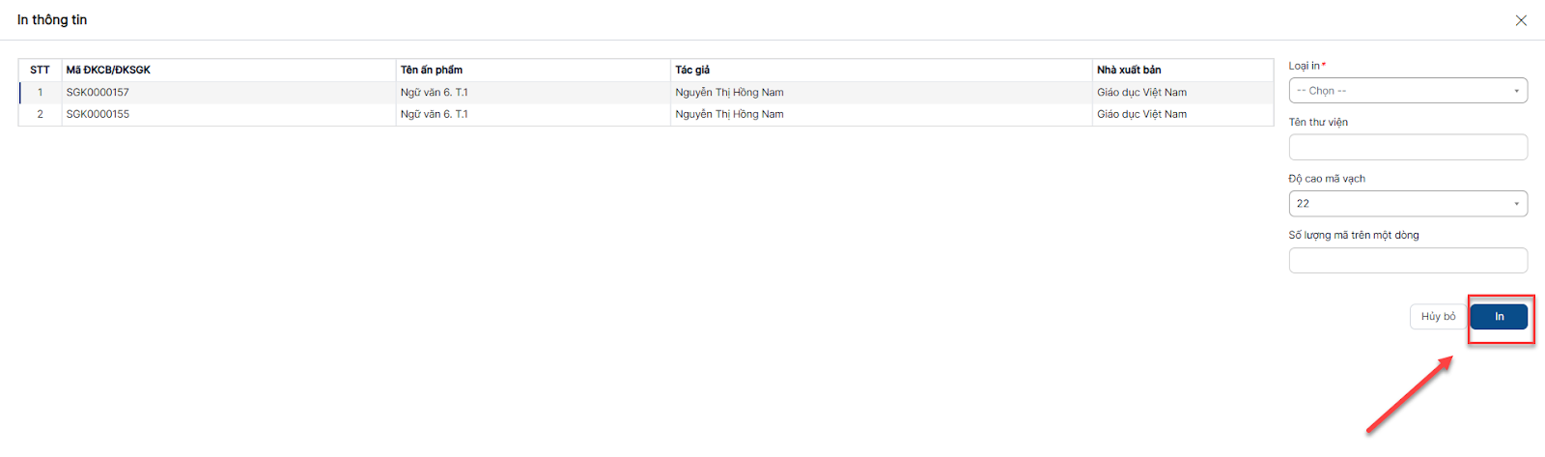This screenshot has height=457, width=1545.
Task: Click the Số lượng mã trên một dòng field
Action: tap(1407, 260)
